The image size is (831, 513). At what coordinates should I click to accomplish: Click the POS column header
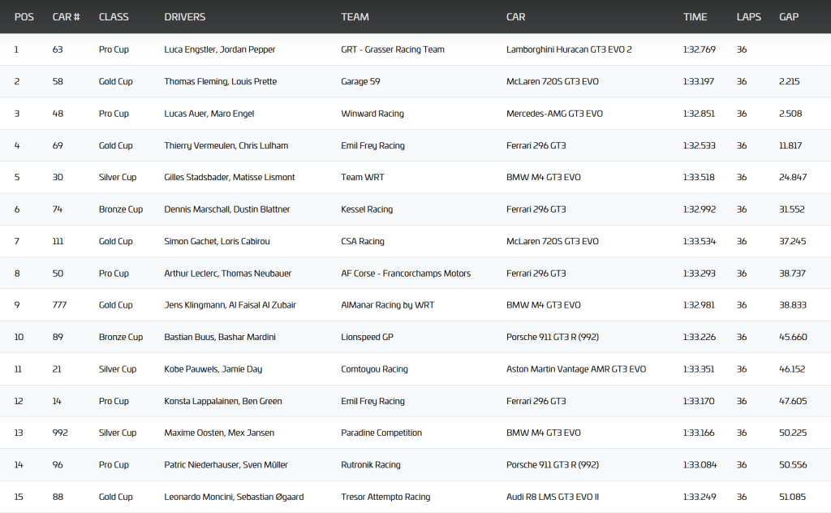pos(24,17)
